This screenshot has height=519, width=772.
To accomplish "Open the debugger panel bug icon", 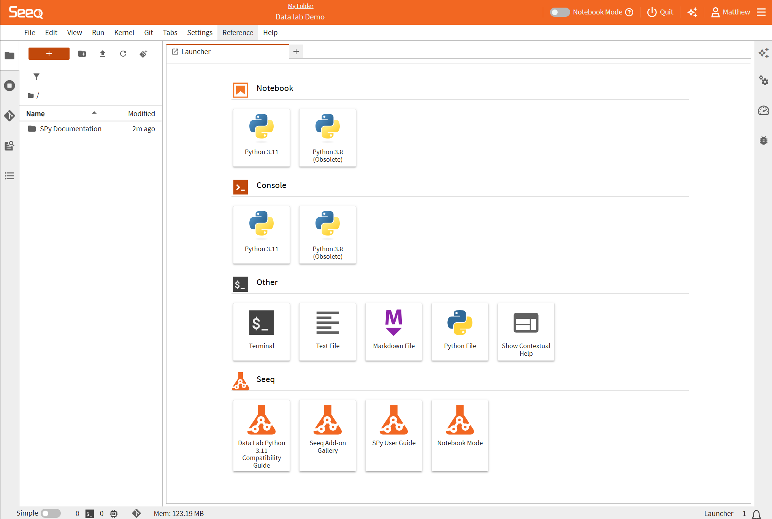I will [x=763, y=140].
